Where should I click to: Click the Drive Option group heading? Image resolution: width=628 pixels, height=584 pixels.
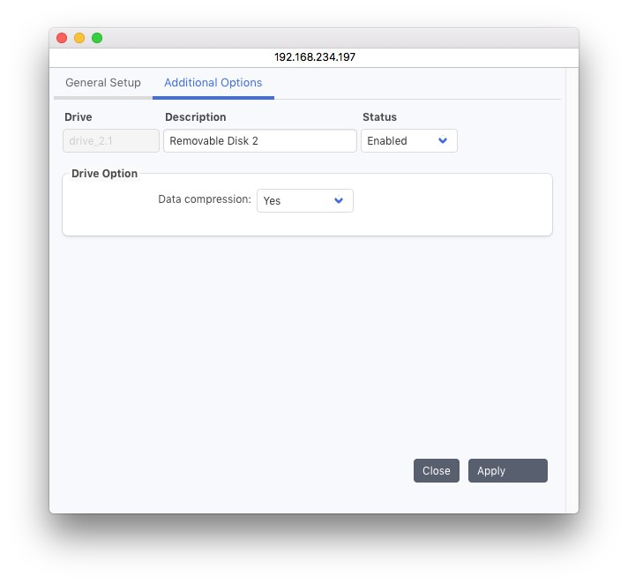coord(104,174)
